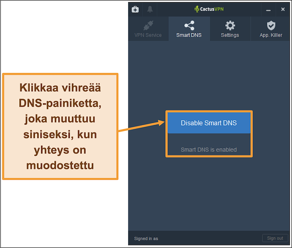Switch to the Smart DNS tab
This screenshot has height=248, width=292.
(x=189, y=29)
